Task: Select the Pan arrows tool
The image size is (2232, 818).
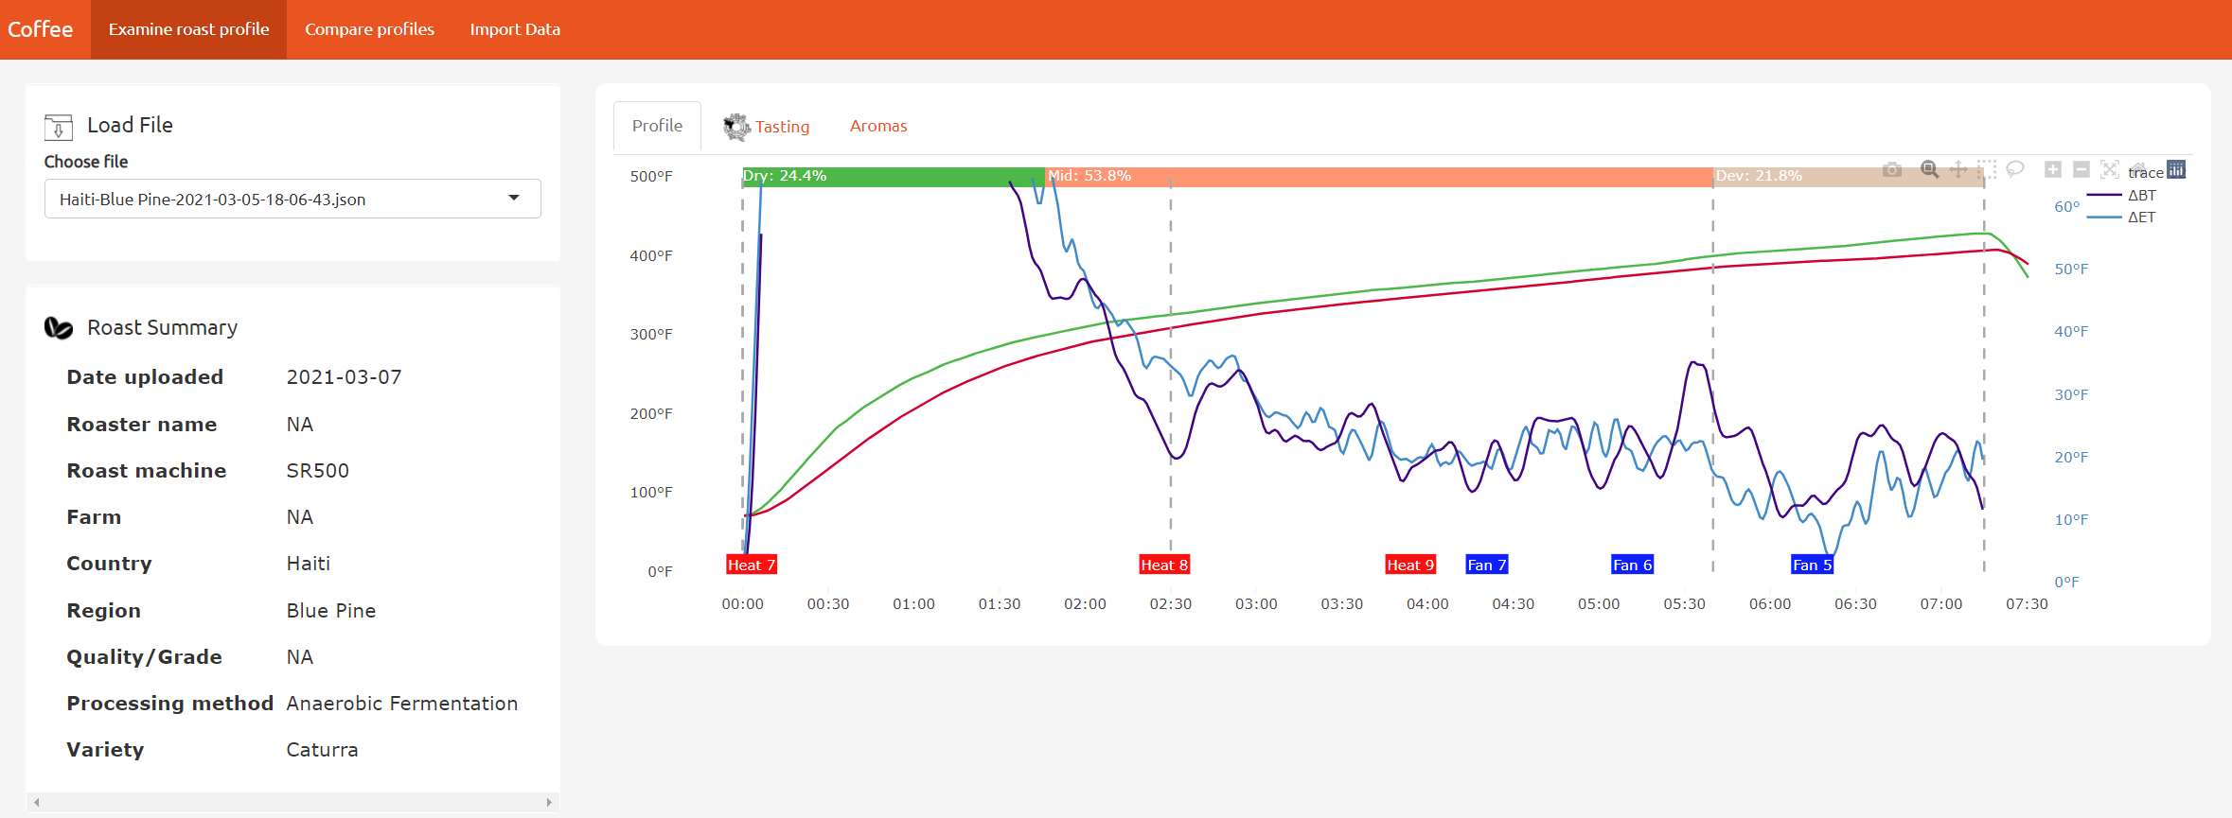Action: pyautogui.click(x=1957, y=169)
